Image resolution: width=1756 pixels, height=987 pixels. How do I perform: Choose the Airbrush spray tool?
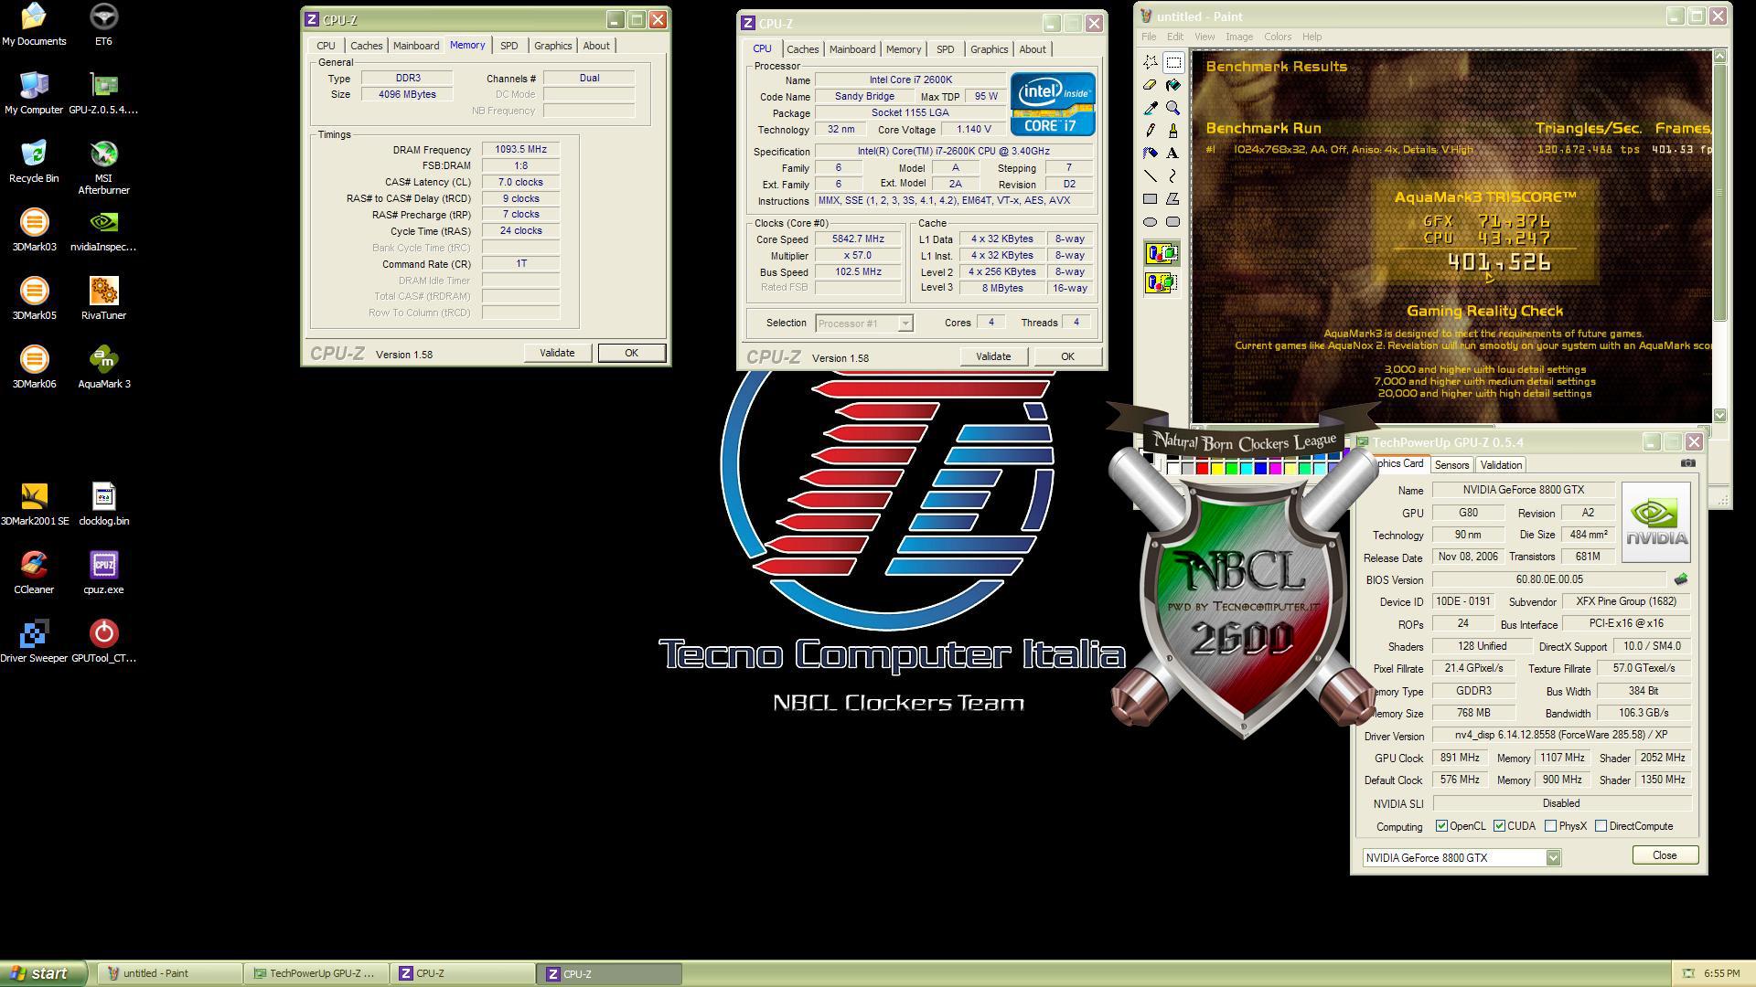pos(1151,154)
